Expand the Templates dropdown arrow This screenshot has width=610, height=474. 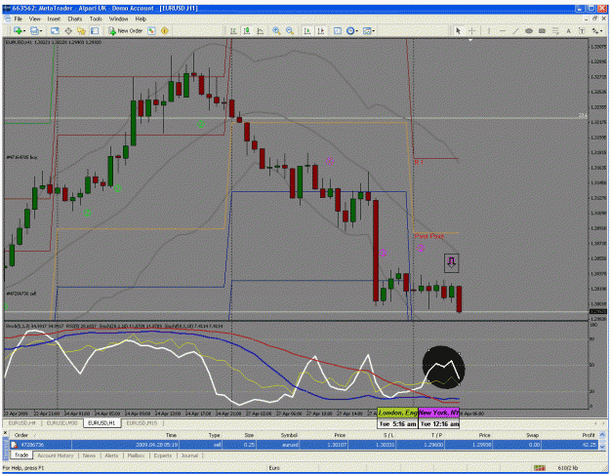(x=374, y=30)
